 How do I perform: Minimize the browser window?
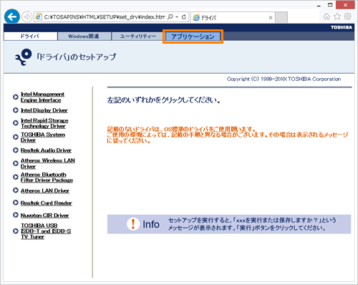pos(319,5)
